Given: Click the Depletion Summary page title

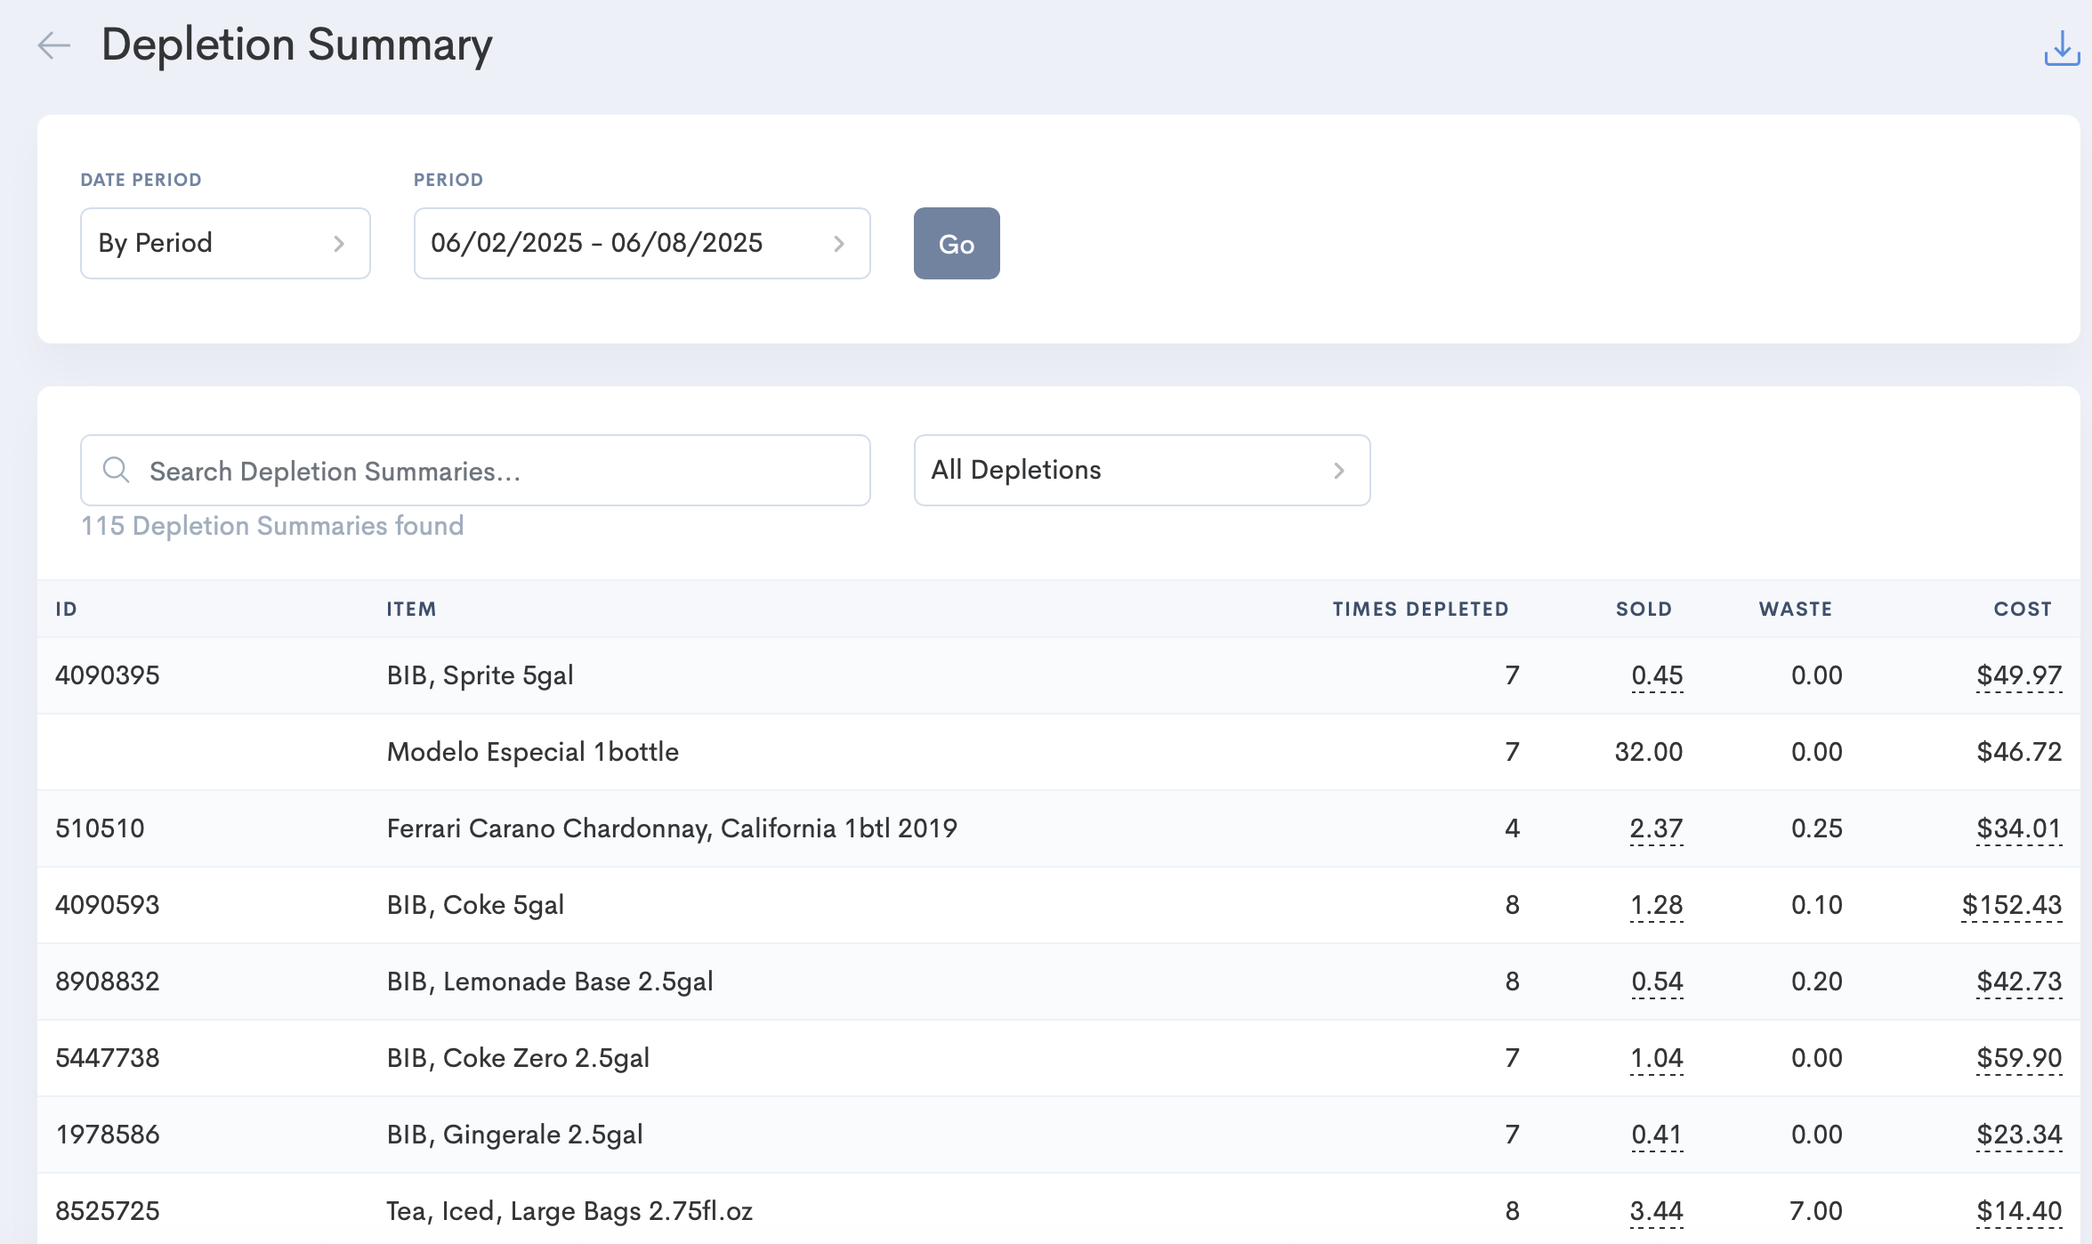Looking at the screenshot, I should coord(296,44).
